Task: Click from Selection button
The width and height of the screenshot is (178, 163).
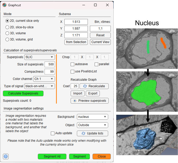Action: pos(76,42)
